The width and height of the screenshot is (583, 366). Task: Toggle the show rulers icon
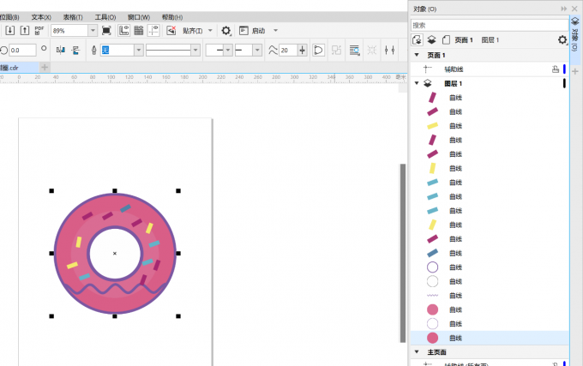pos(123,31)
